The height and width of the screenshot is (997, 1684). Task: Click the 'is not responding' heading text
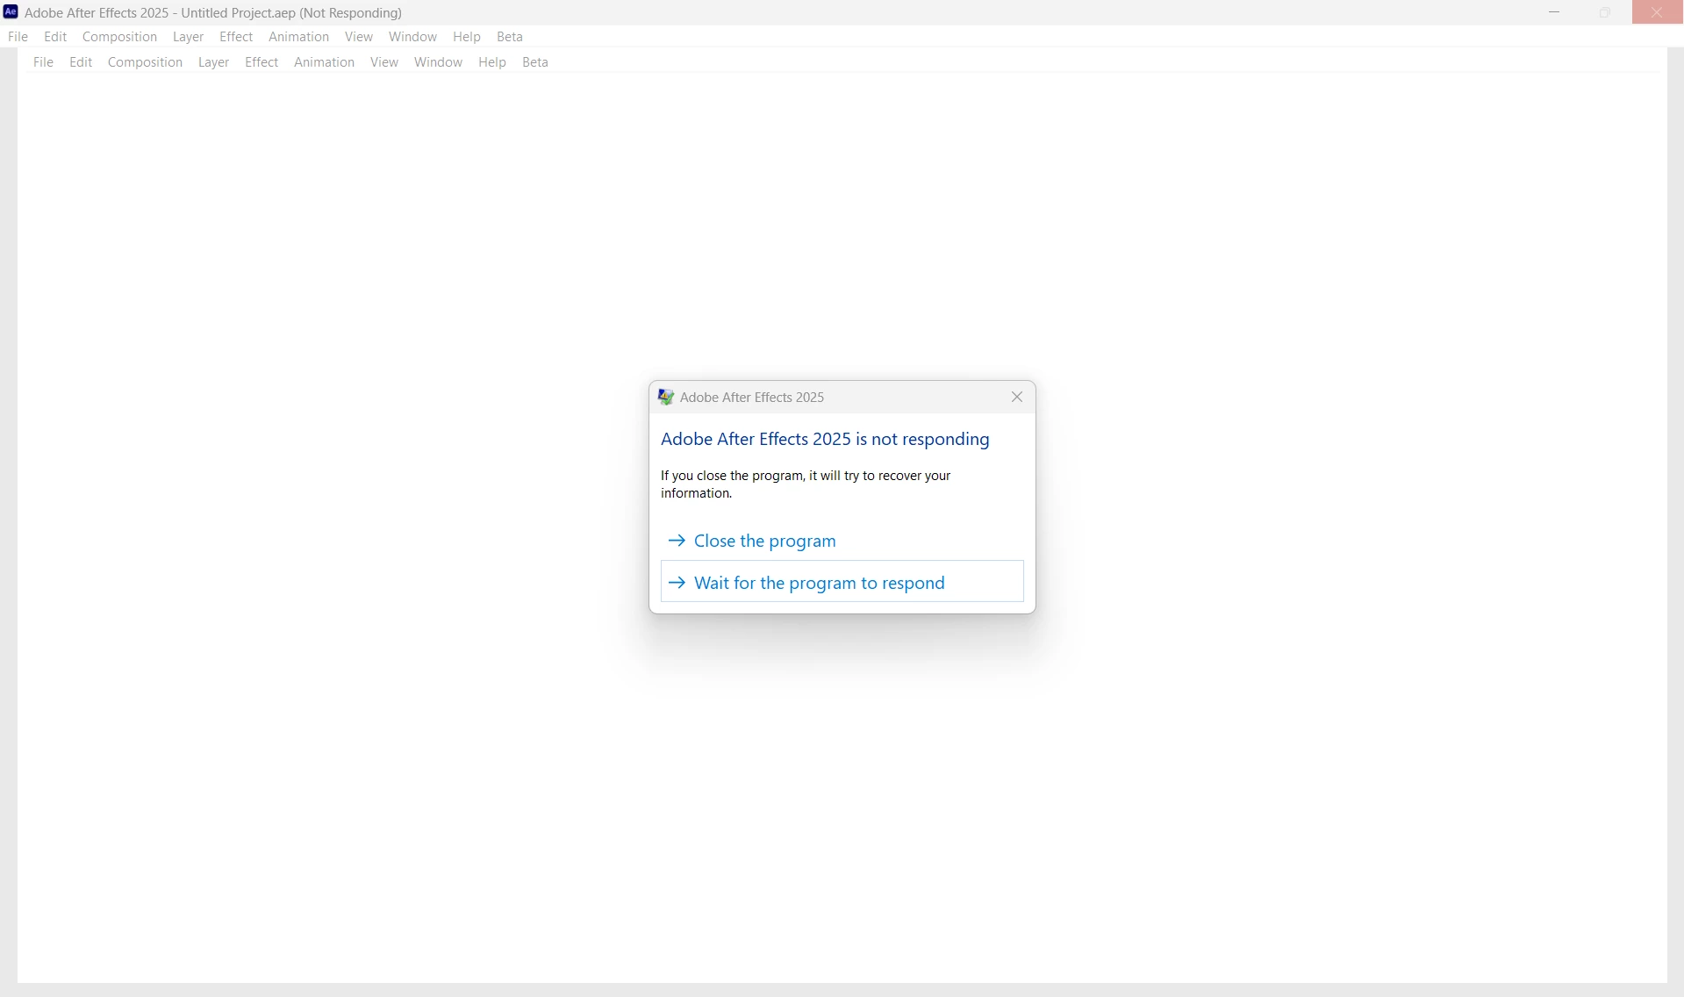click(825, 439)
